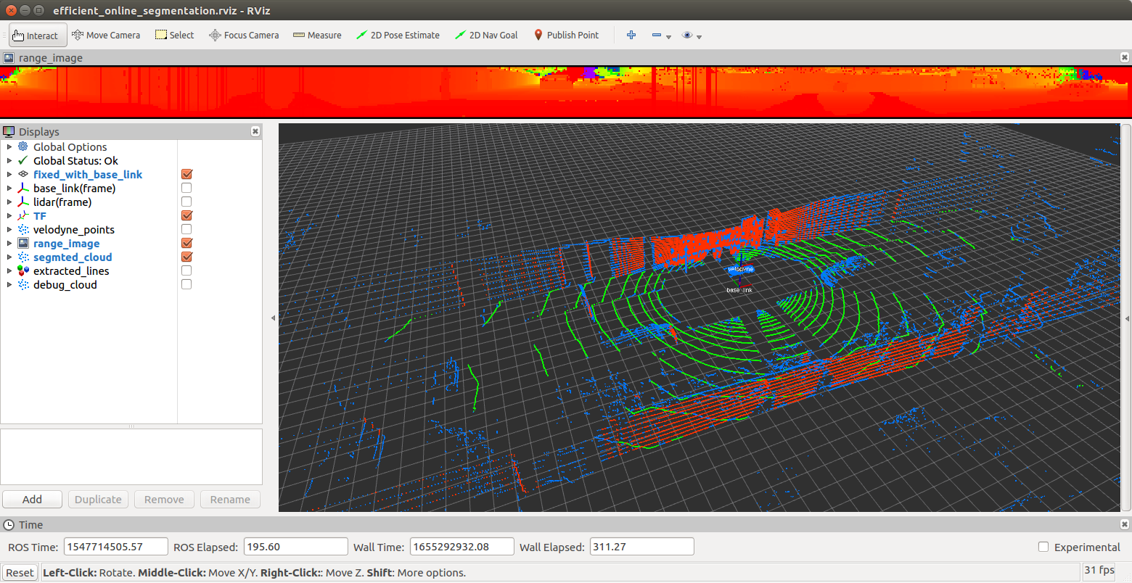Click the Remove button
The image size is (1132, 583).
[x=164, y=499]
